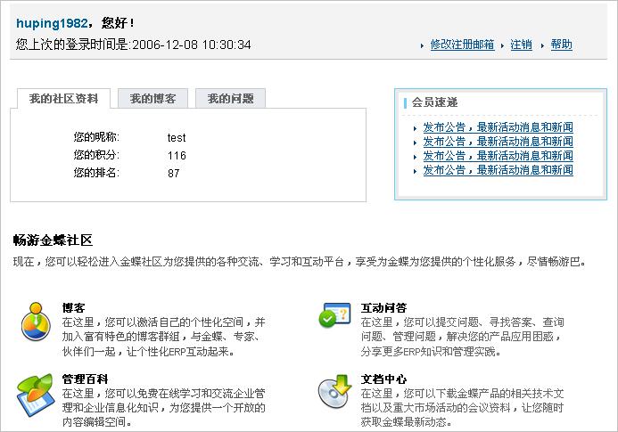
Task: Click the huping1982 username
Action: (52, 23)
